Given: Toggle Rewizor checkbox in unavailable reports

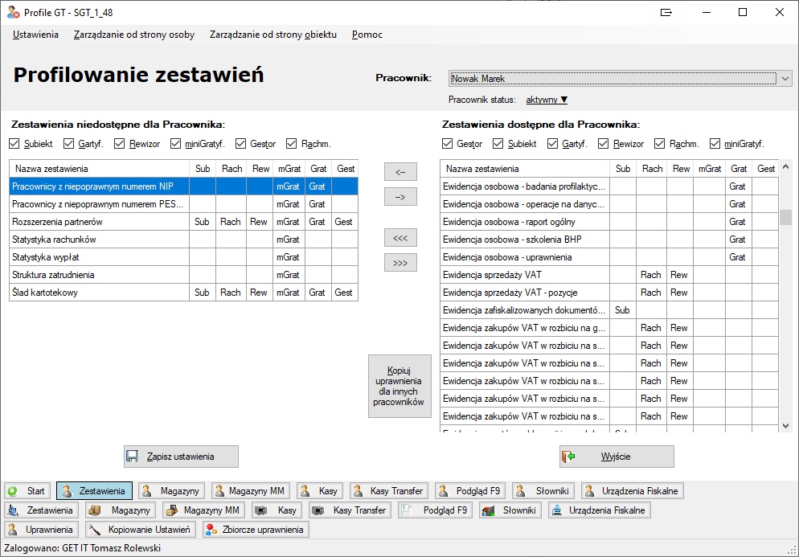Looking at the screenshot, I should tap(119, 144).
